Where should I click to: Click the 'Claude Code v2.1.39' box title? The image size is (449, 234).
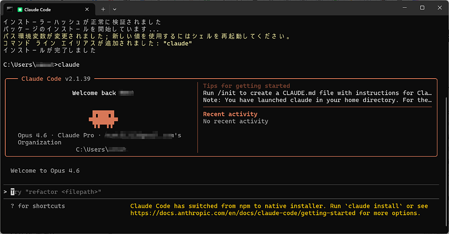[x=56, y=79]
